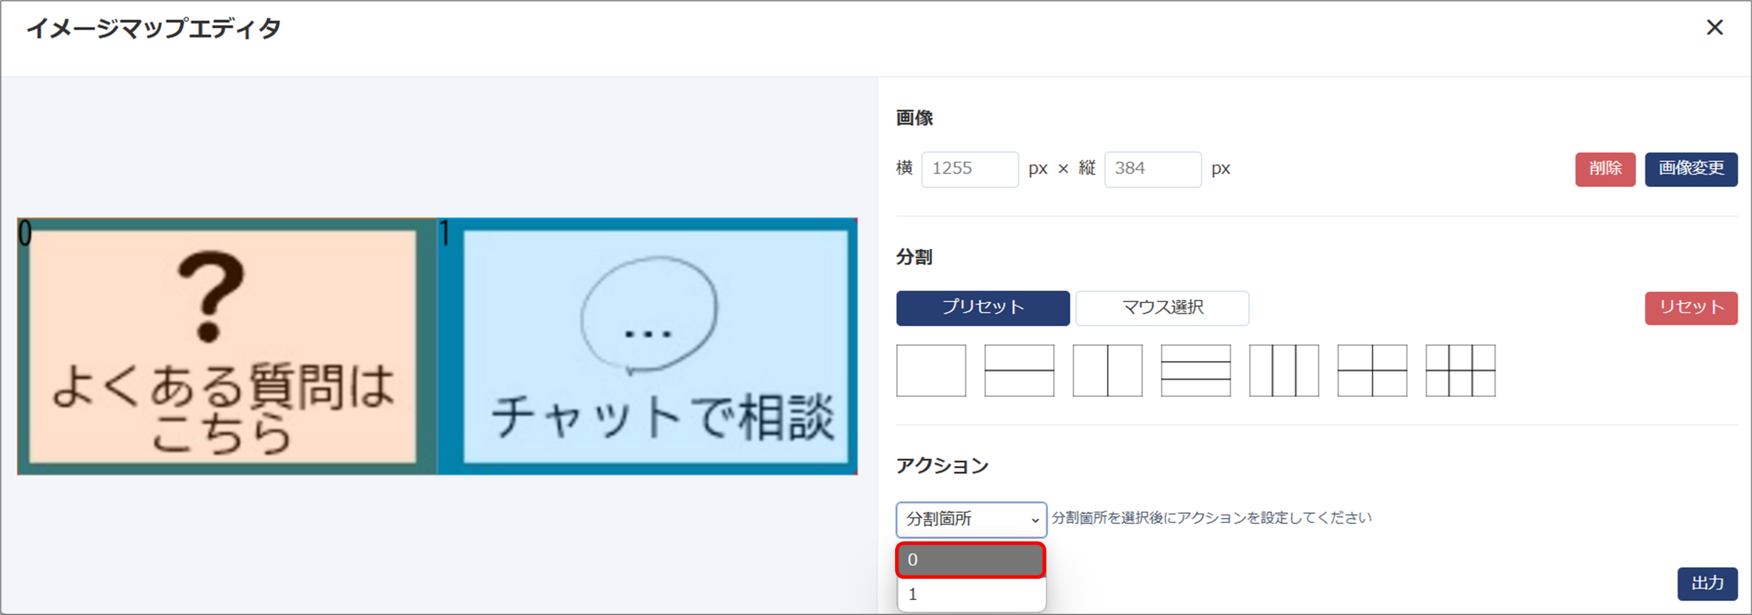1752x615 pixels.
Task: Click the 画像変更 button
Action: click(1691, 169)
